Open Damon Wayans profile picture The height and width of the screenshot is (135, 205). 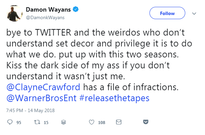pos(14,13)
